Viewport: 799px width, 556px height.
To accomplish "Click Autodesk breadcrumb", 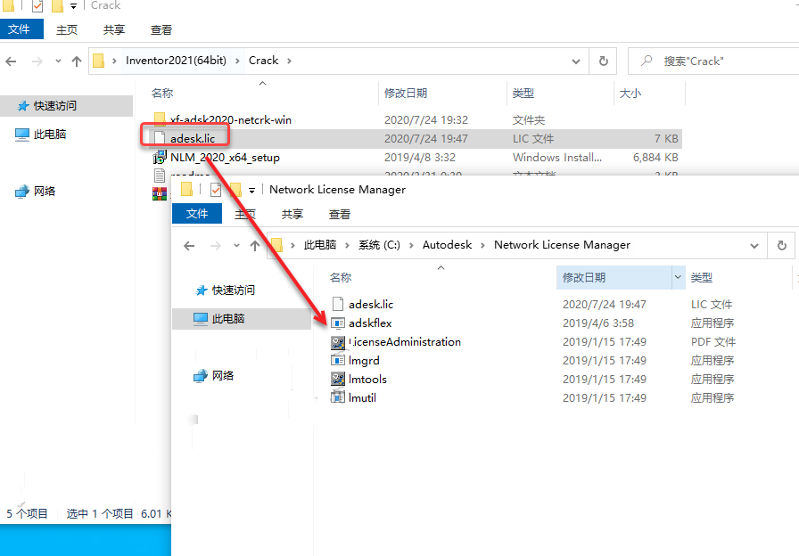I will (x=447, y=245).
